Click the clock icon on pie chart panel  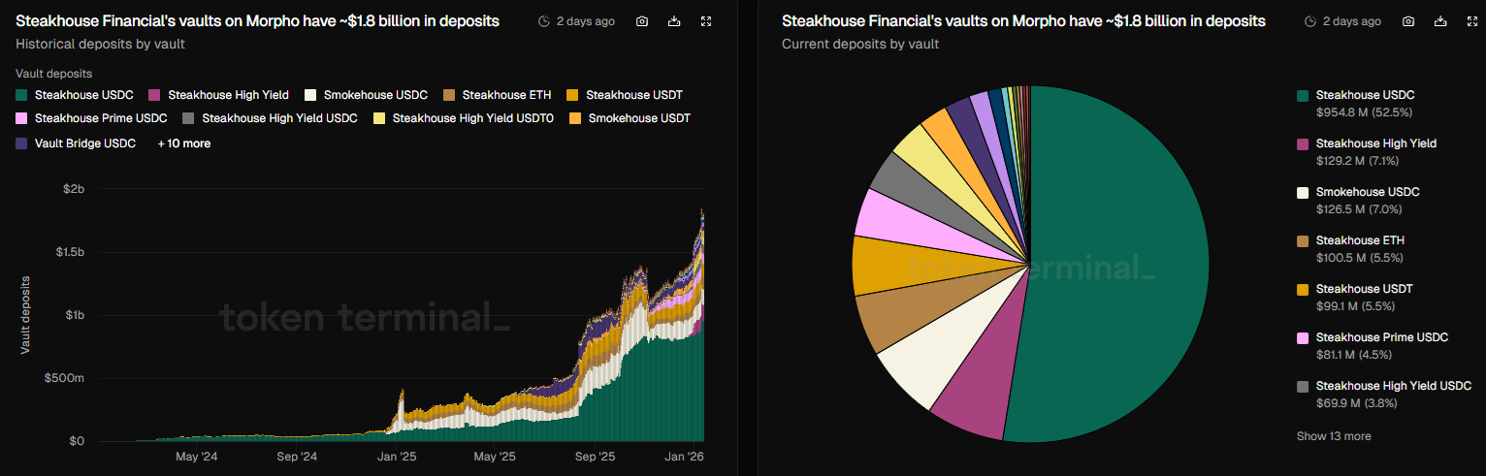pyautogui.click(x=1310, y=21)
